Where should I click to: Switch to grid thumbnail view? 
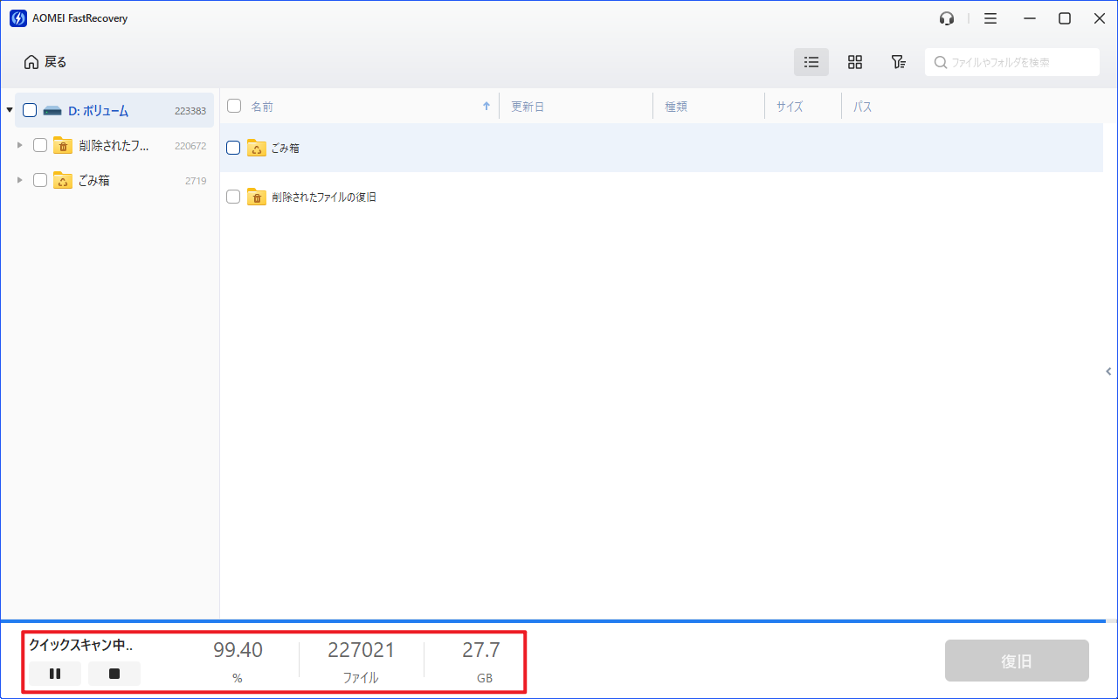point(854,62)
